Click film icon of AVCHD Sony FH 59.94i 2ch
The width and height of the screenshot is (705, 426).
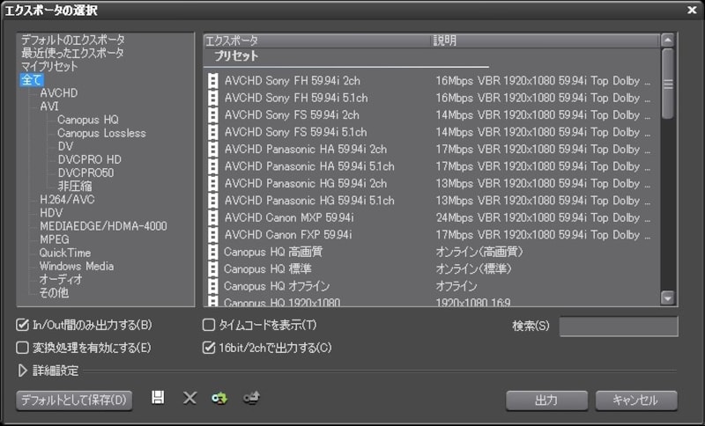coord(213,81)
